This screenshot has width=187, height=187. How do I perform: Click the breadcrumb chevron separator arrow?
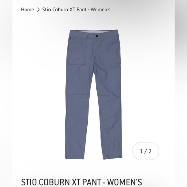click(x=38, y=10)
